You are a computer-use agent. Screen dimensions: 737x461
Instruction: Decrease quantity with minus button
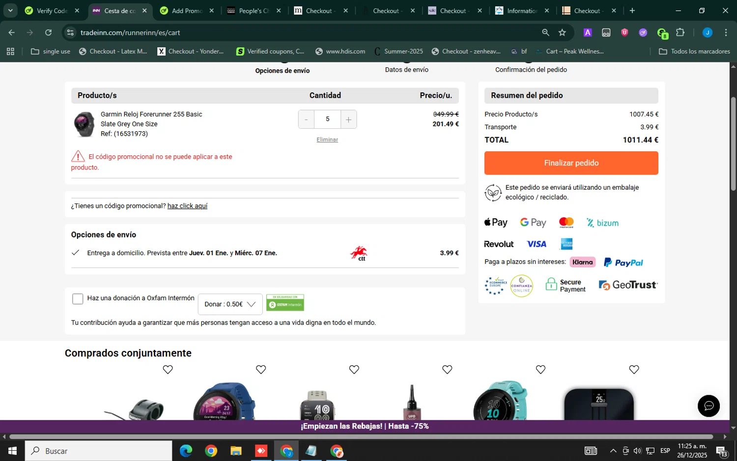click(x=306, y=119)
